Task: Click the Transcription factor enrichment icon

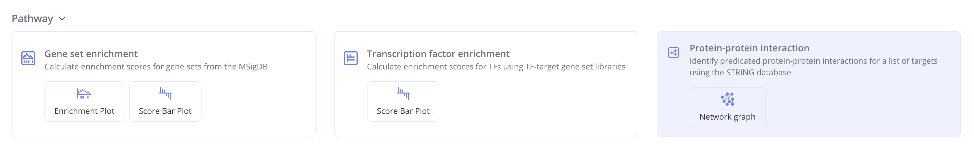Action: coord(350,58)
